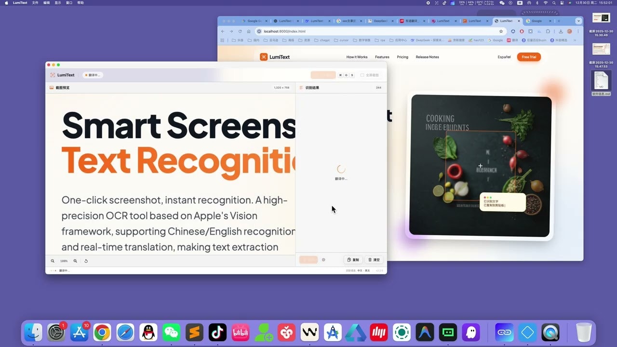This screenshot has height=347, width=617.
Task: Click the faded orange screenshot button in the header
Action: click(323, 75)
